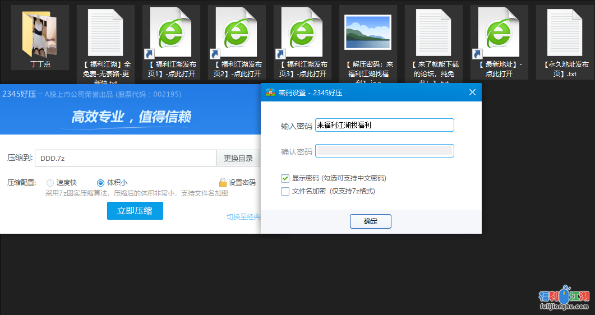Open the 最新地址 browser shortcut
The height and width of the screenshot is (315, 595).
pos(499,33)
